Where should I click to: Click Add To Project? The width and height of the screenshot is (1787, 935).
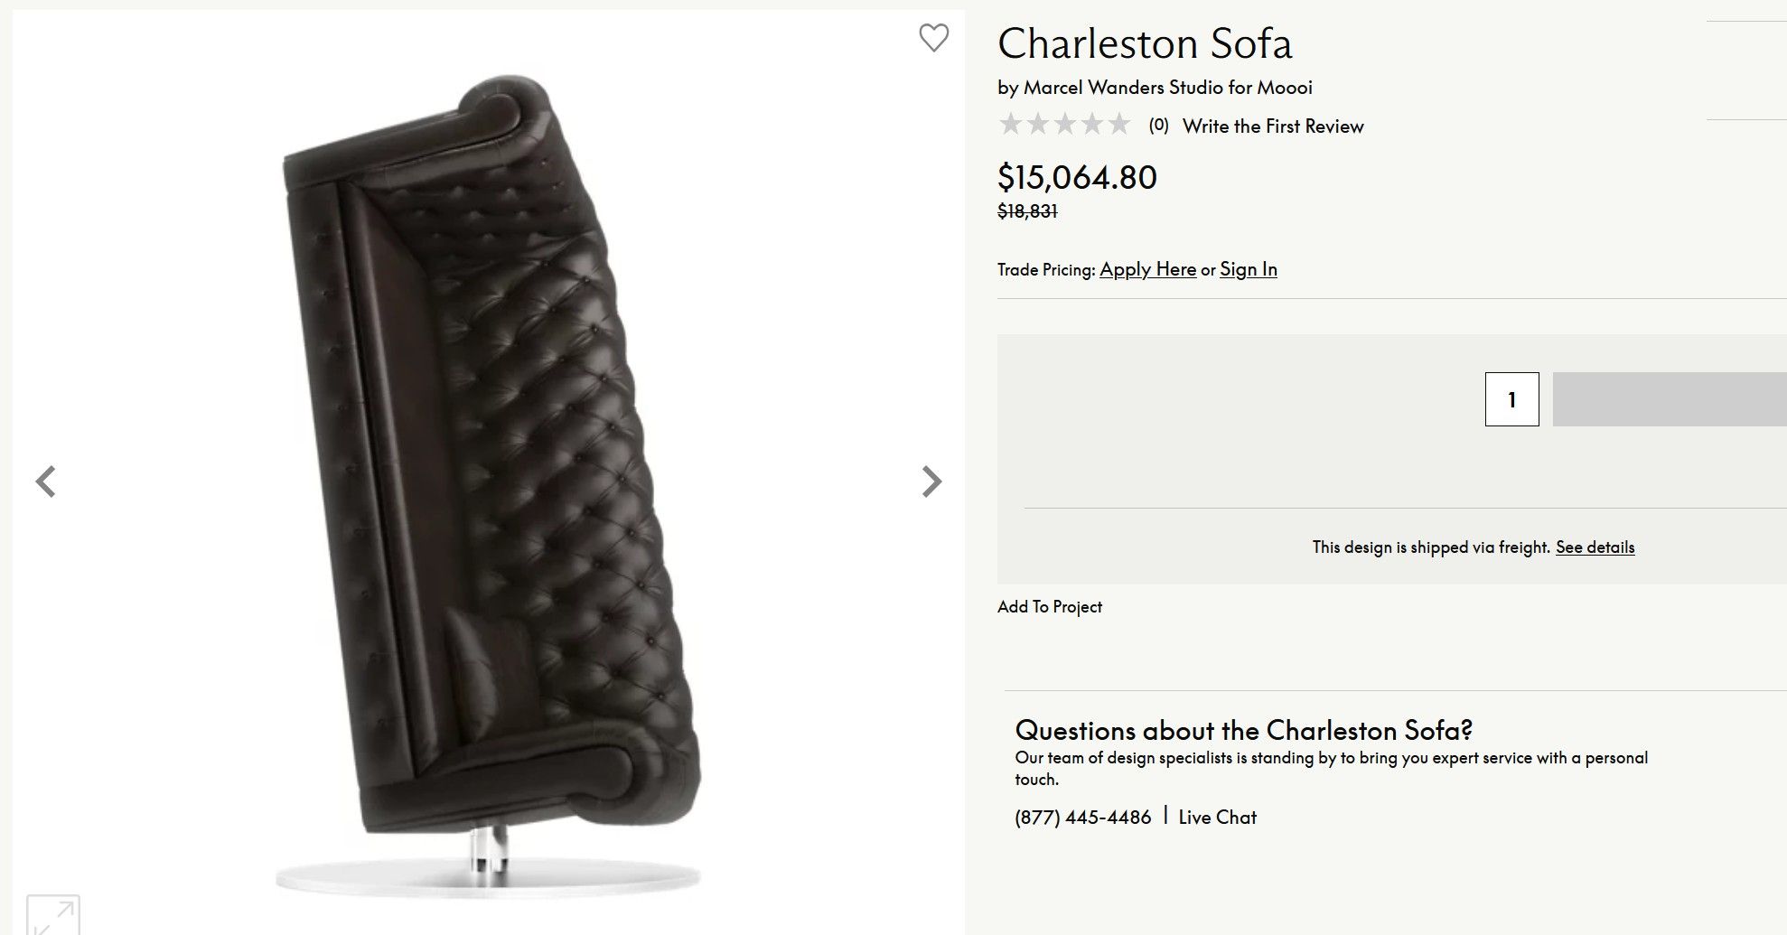[1049, 607]
